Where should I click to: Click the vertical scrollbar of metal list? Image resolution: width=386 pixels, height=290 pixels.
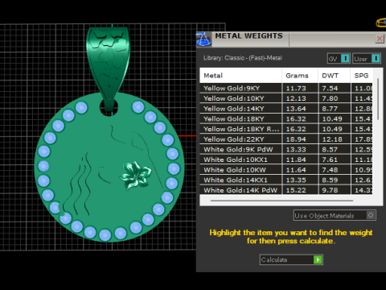click(x=378, y=99)
